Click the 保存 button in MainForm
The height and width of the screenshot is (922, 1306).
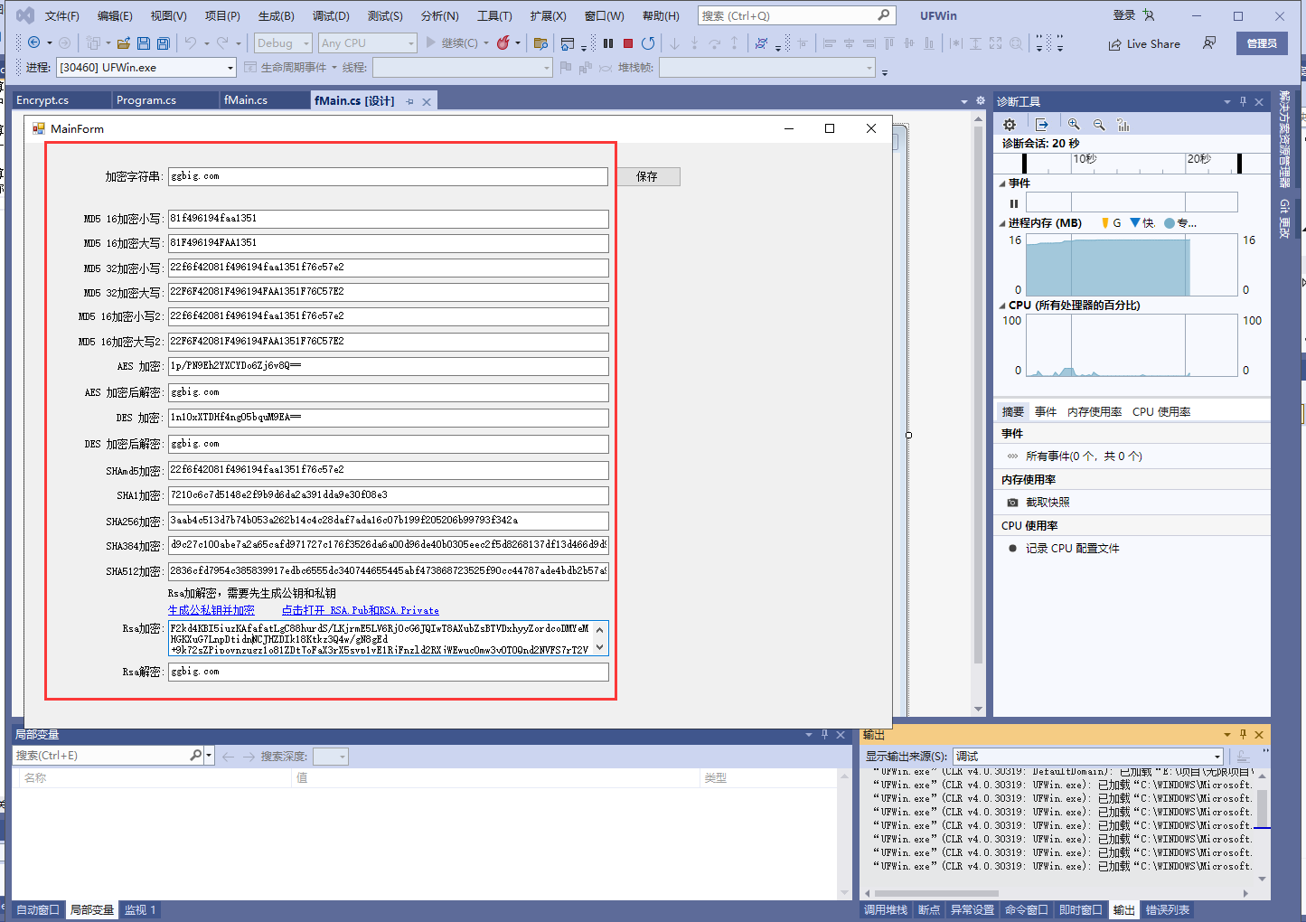click(647, 177)
